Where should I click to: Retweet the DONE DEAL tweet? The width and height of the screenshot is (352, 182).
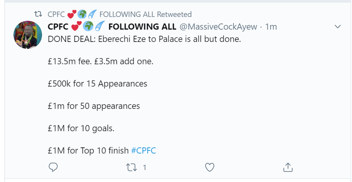click(x=131, y=167)
